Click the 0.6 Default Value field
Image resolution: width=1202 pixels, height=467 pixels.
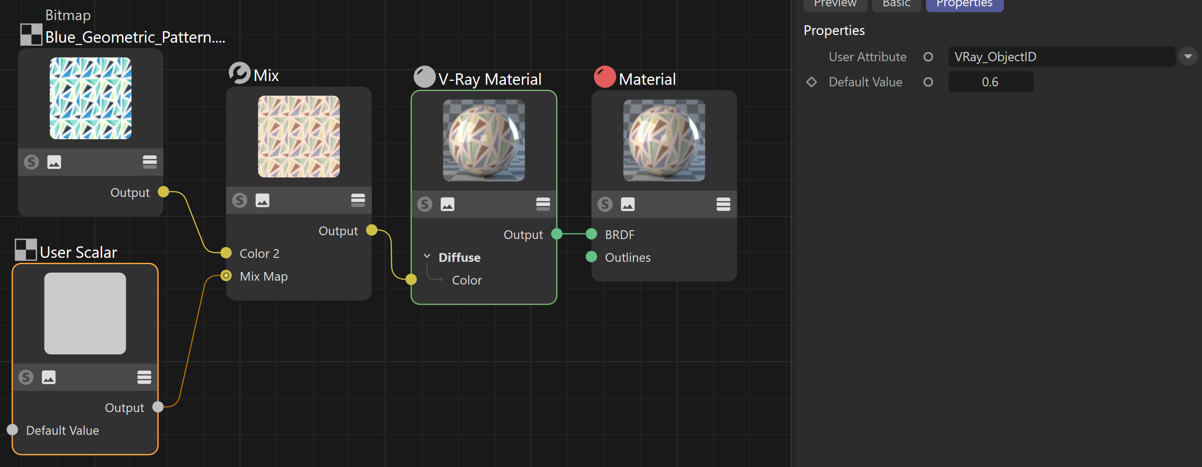pos(991,82)
